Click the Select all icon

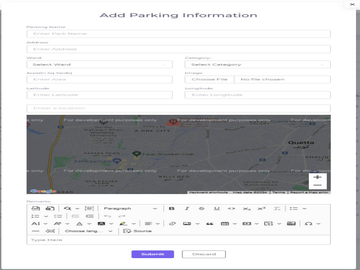89,208
